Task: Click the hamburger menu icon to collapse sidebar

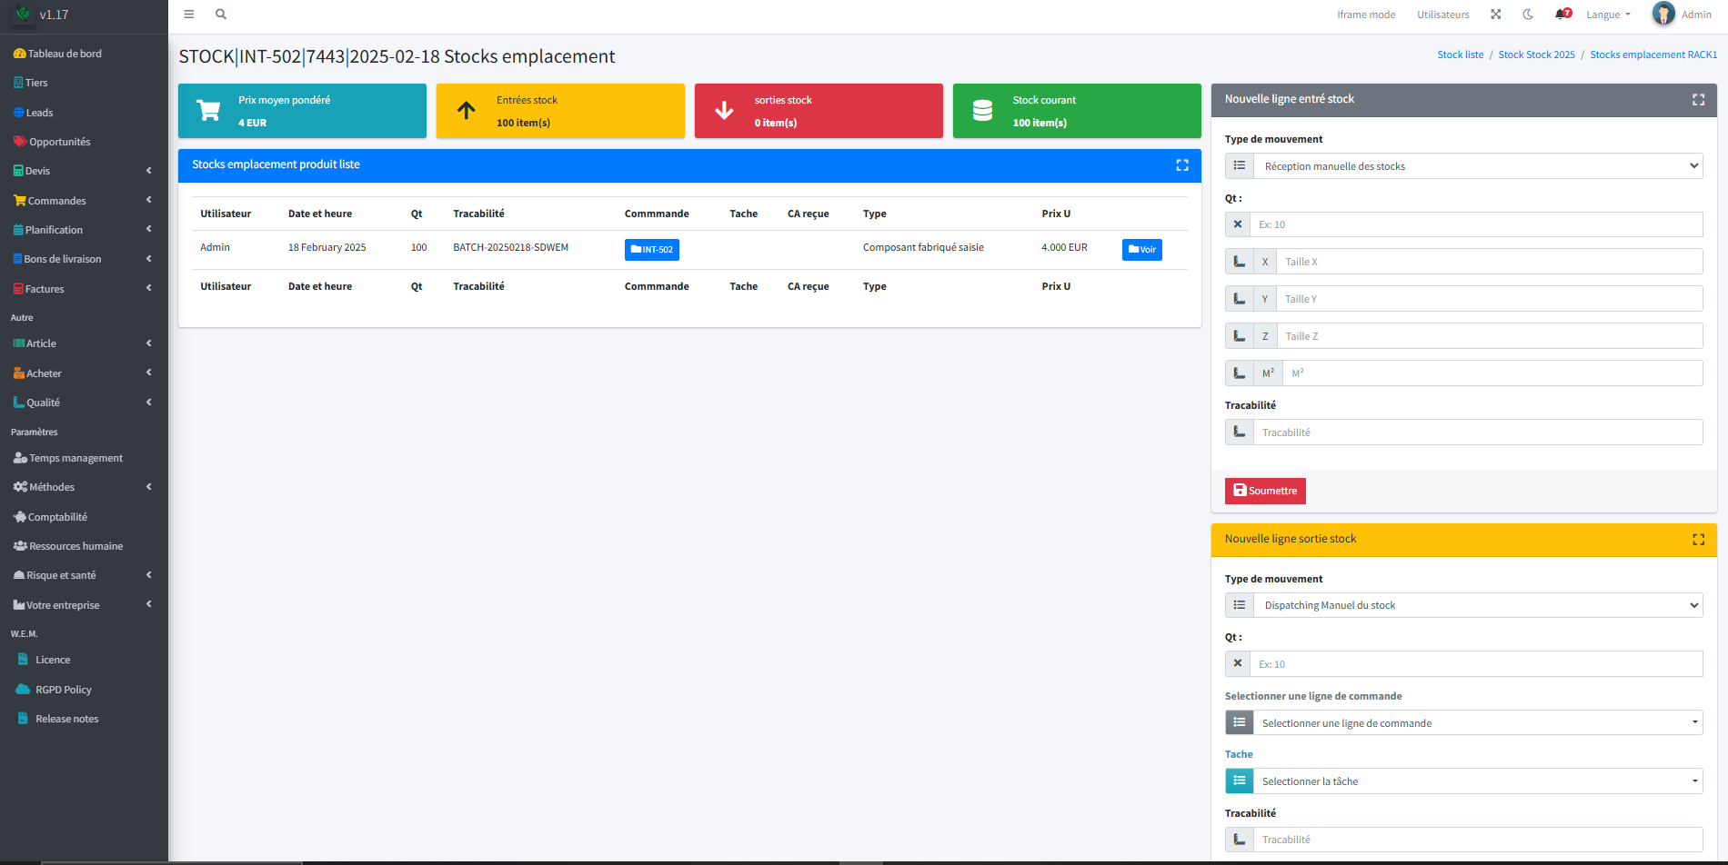Action: point(189,15)
